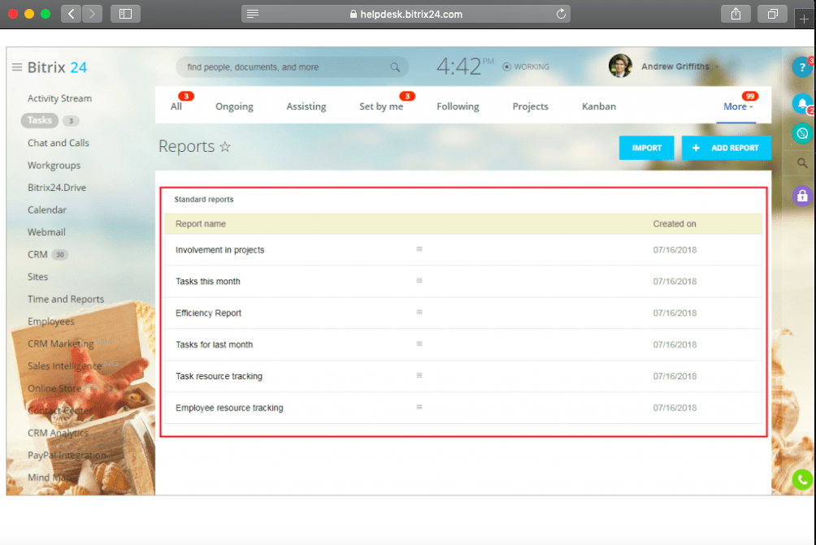The width and height of the screenshot is (816, 545).
Task: Open Time and Reports in left menu
Action: click(x=66, y=300)
